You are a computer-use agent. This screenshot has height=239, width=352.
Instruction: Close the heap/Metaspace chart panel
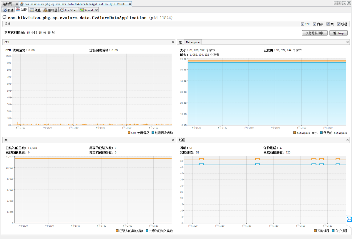click(x=348, y=42)
